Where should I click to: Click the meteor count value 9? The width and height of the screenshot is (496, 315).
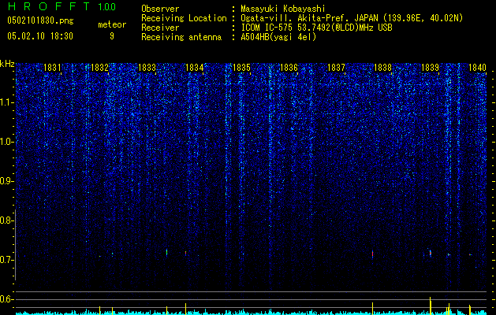pos(112,36)
